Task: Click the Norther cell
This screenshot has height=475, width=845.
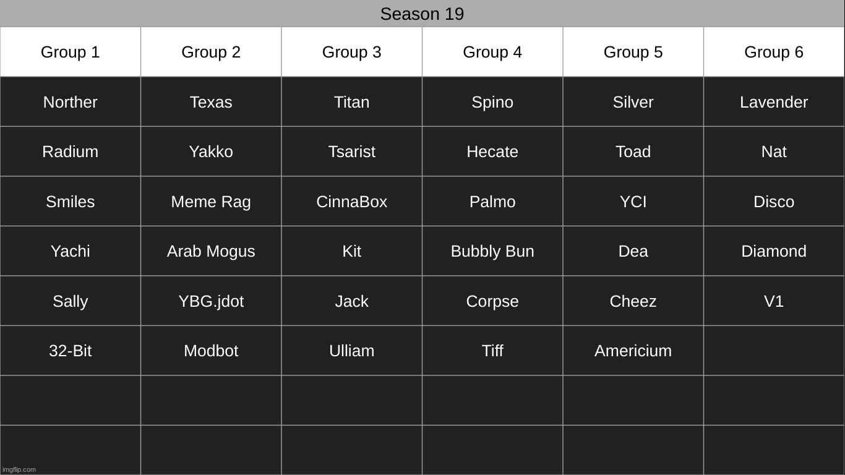Action: tap(70, 102)
